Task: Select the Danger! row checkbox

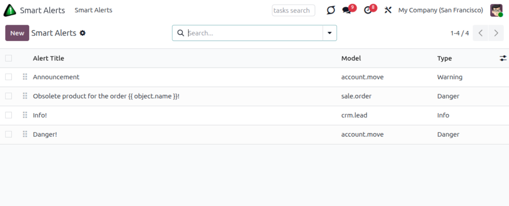Action: [x=9, y=134]
